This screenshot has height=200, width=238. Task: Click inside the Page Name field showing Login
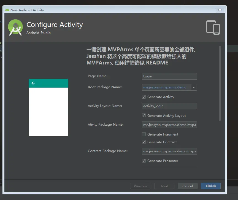click(x=169, y=76)
